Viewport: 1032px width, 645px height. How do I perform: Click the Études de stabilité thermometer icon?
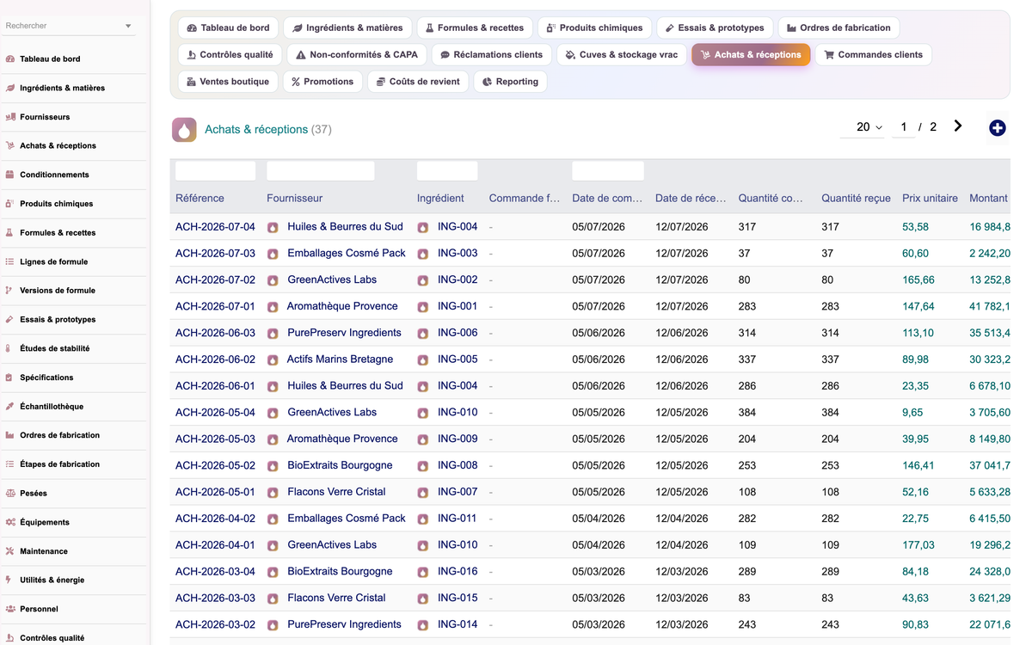pos(10,348)
